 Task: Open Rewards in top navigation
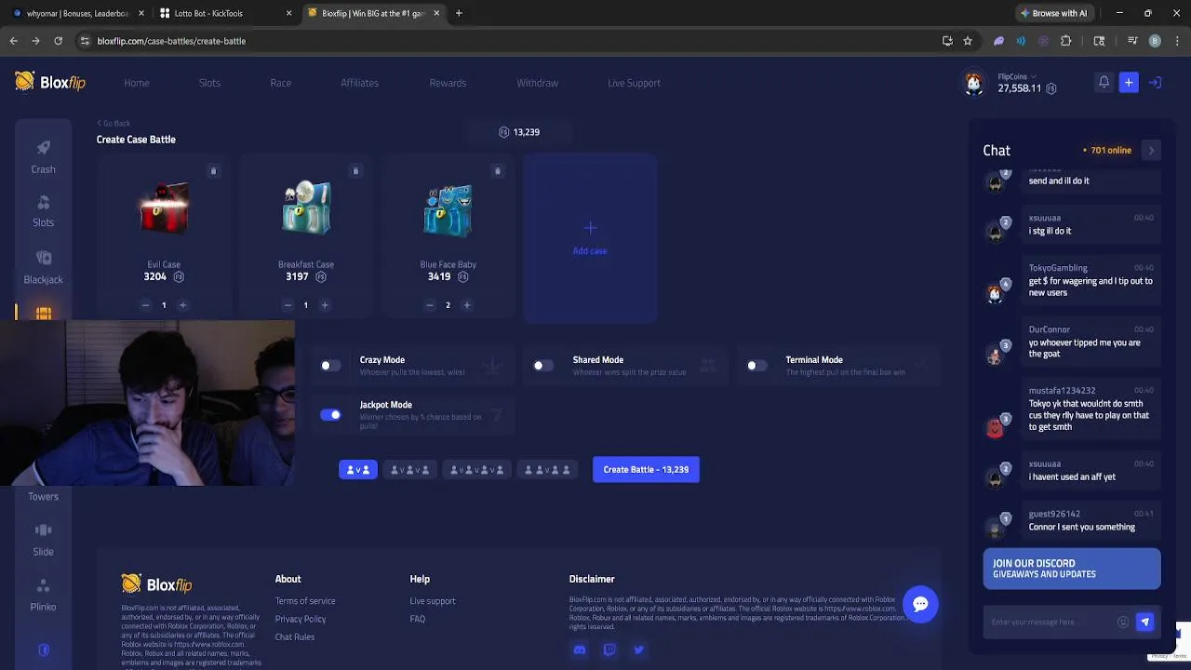click(448, 83)
